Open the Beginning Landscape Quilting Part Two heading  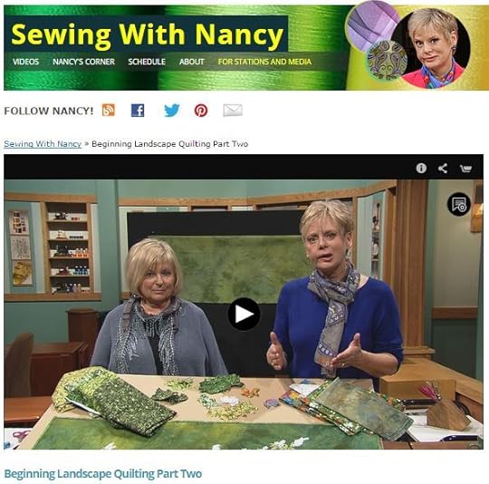point(103,474)
